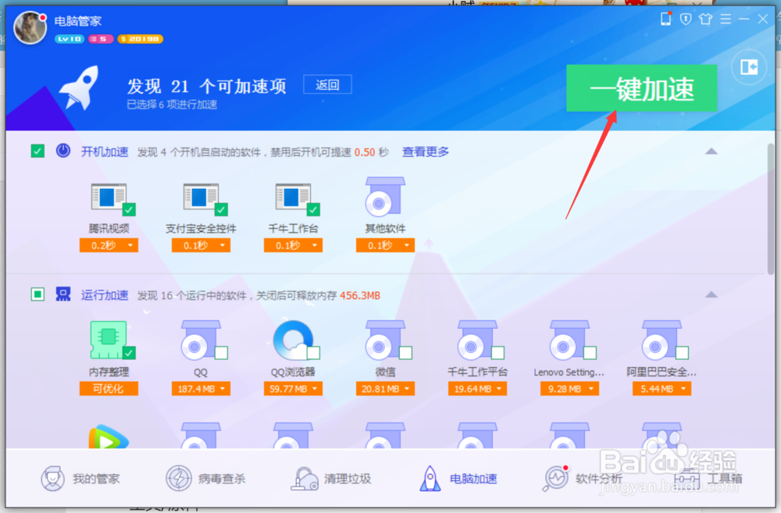This screenshot has height=513, width=781.
Task: Click the 返回 button
Action: (327, 84)
